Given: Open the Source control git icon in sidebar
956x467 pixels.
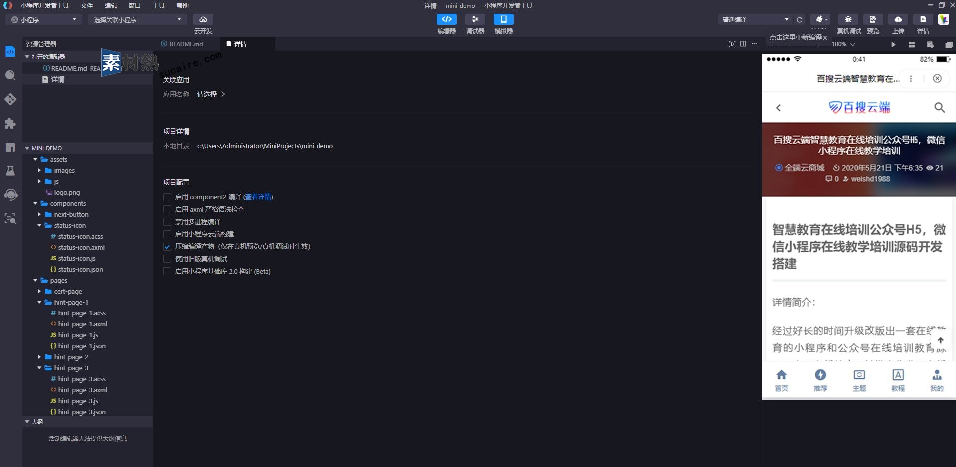Looking at the screenshot, I should [10, 99].
